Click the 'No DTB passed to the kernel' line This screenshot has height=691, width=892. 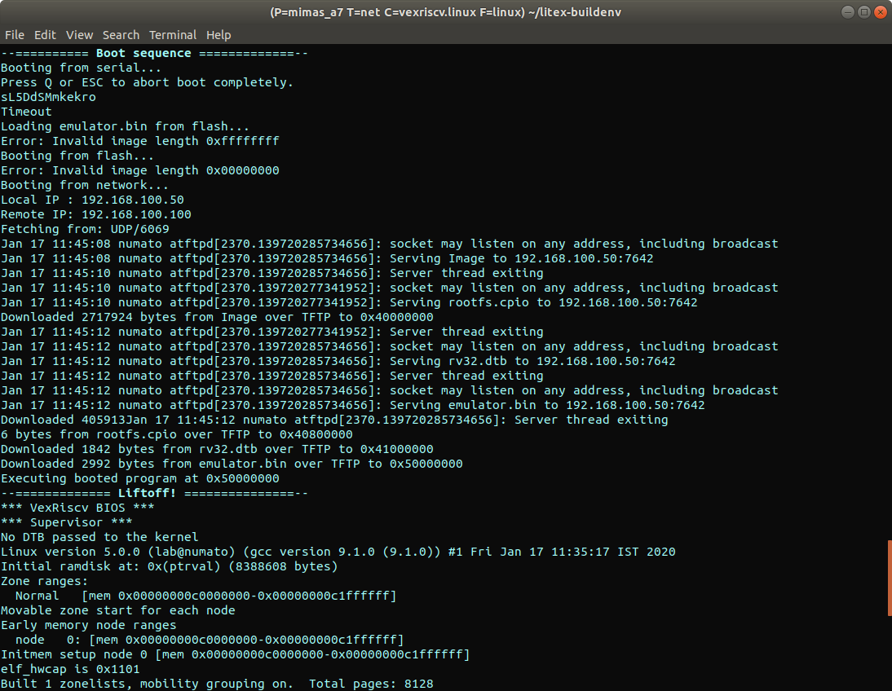pyautogui.click(x=99, y=537)
